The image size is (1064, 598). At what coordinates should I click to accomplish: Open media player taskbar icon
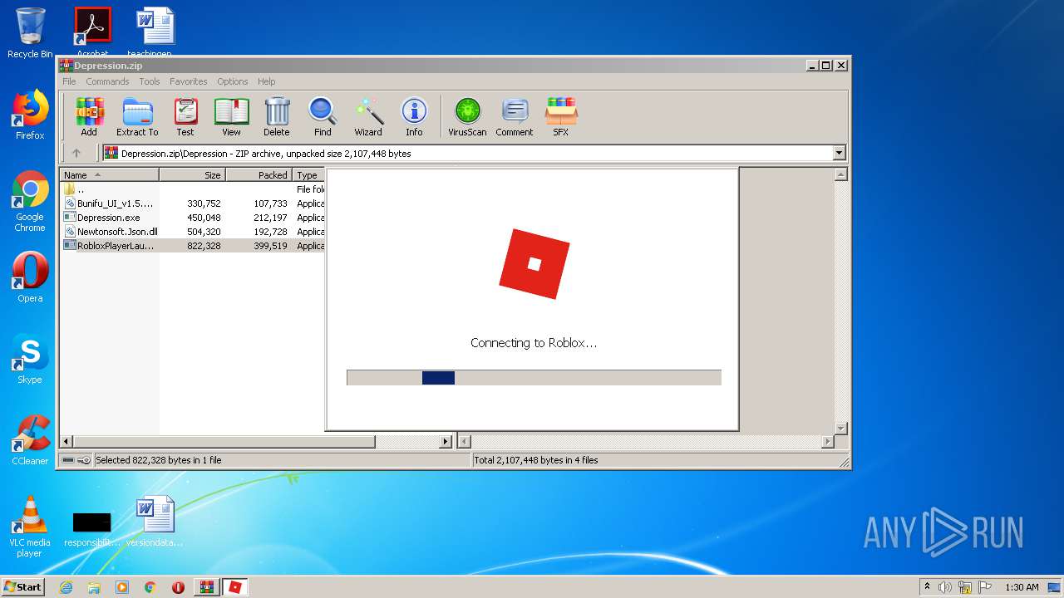[x=122, y=587]
